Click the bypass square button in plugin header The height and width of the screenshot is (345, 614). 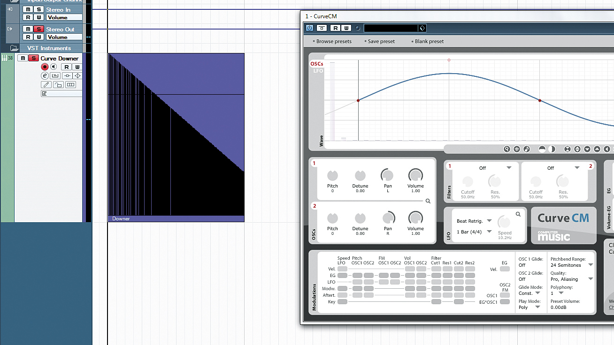click(322, 28)
